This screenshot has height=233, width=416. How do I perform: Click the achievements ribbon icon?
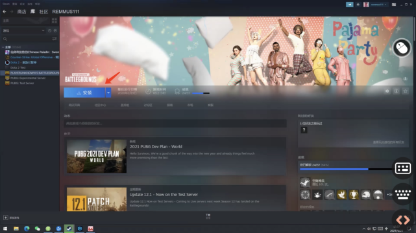coord(177,91)
